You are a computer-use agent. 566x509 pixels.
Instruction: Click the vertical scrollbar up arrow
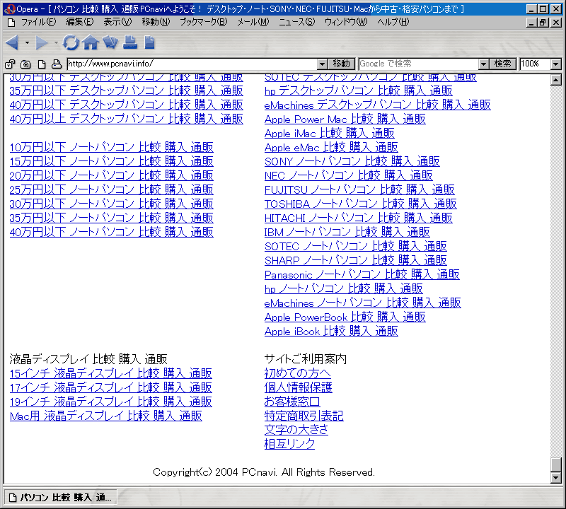tap(556, 80)
